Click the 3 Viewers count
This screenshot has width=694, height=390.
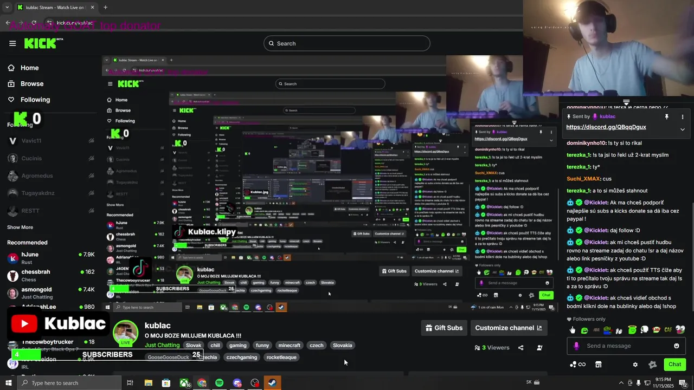click(x=492, y=348)
